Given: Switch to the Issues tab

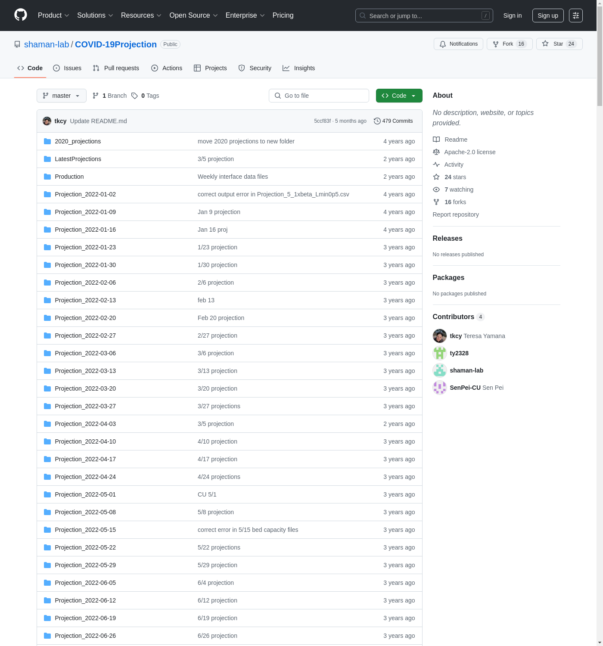Looking at the screenshot, I should (67, 68).
